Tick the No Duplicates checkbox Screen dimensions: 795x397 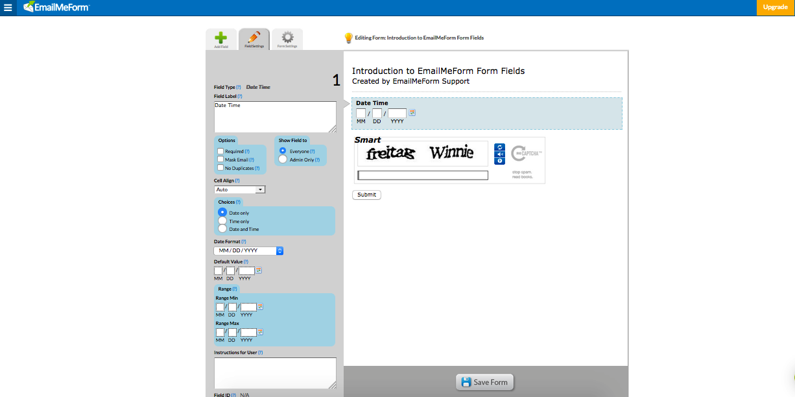[220, 168]
